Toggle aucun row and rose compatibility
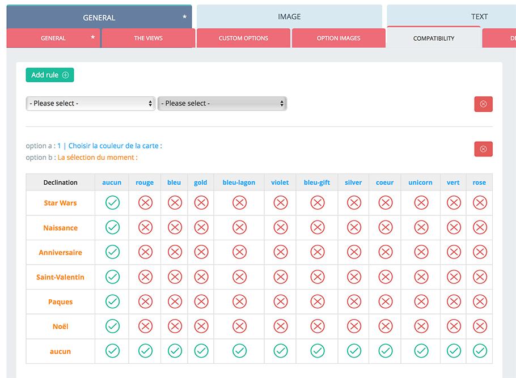This screenshot has width=516, height=378. 480,351
